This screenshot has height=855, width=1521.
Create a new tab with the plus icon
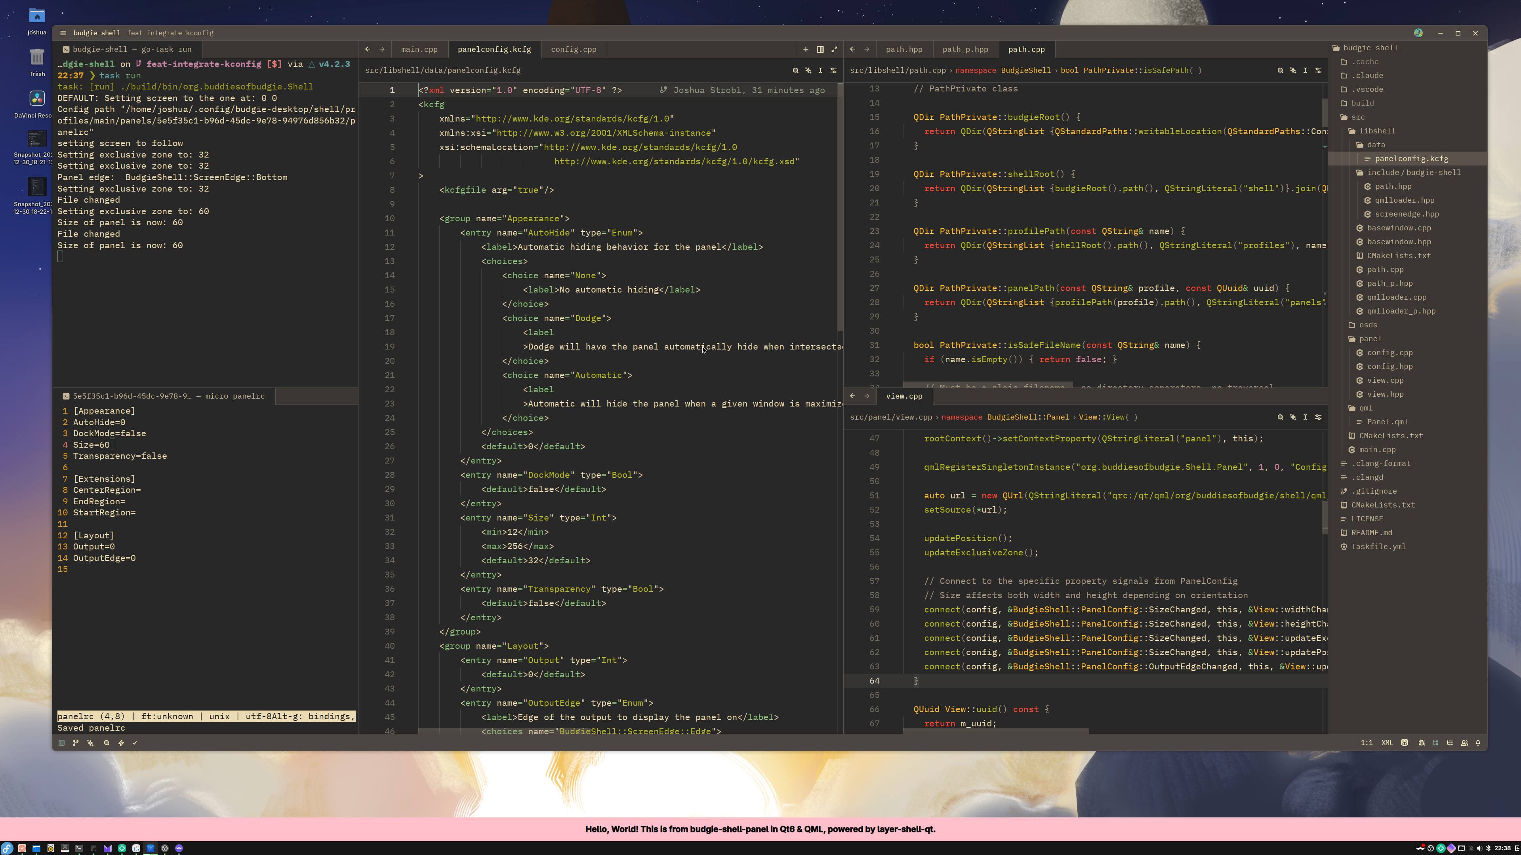tap(805, 49)
